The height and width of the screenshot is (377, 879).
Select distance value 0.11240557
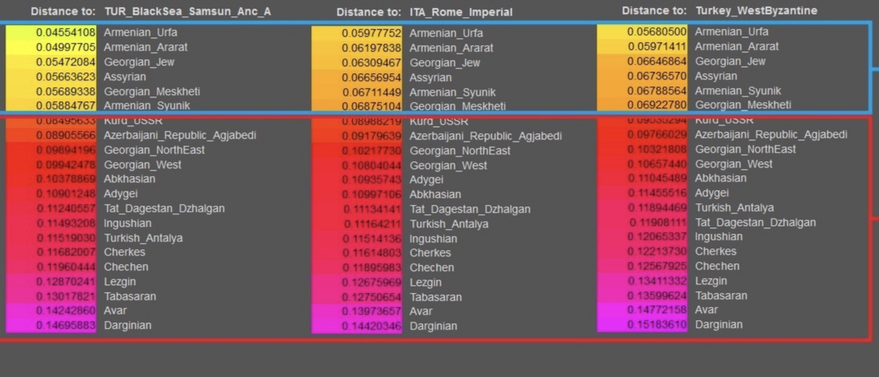coord(66,209)
